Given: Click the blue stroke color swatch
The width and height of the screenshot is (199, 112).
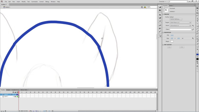Looking at the screenshot, I should [197, 54].
